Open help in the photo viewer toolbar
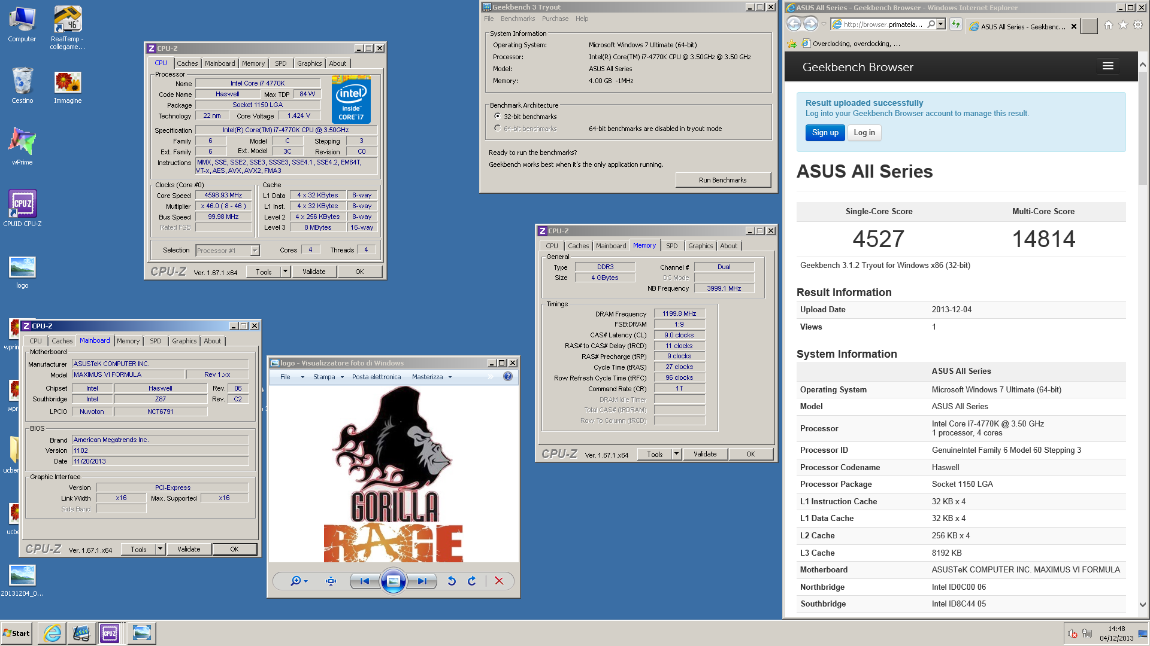The width and height of the screenshot is (1150, 646). pyautogui.click(x=508, y=376)
